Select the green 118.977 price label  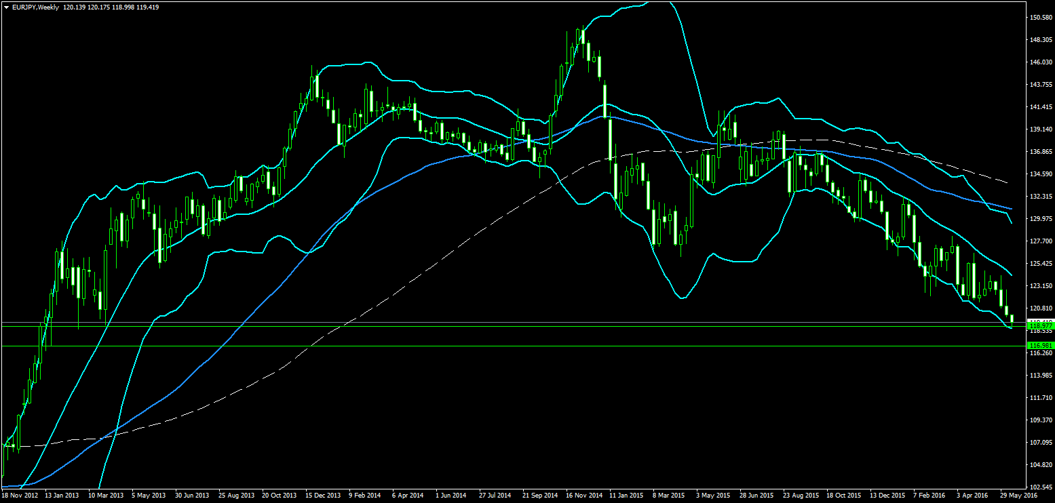[1039, 326]
